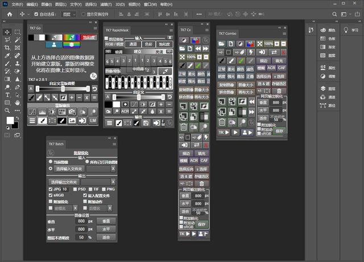Select the Magic Wand tool
The image size is (364, 262).
pos(18,40)
